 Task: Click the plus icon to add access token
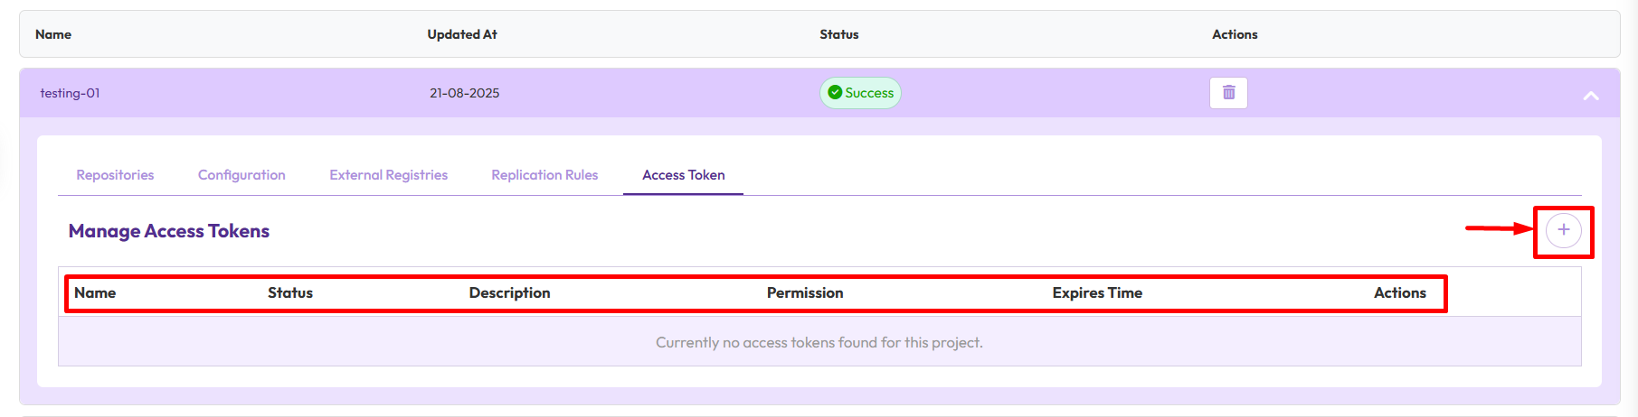[x=1563, y=230]
